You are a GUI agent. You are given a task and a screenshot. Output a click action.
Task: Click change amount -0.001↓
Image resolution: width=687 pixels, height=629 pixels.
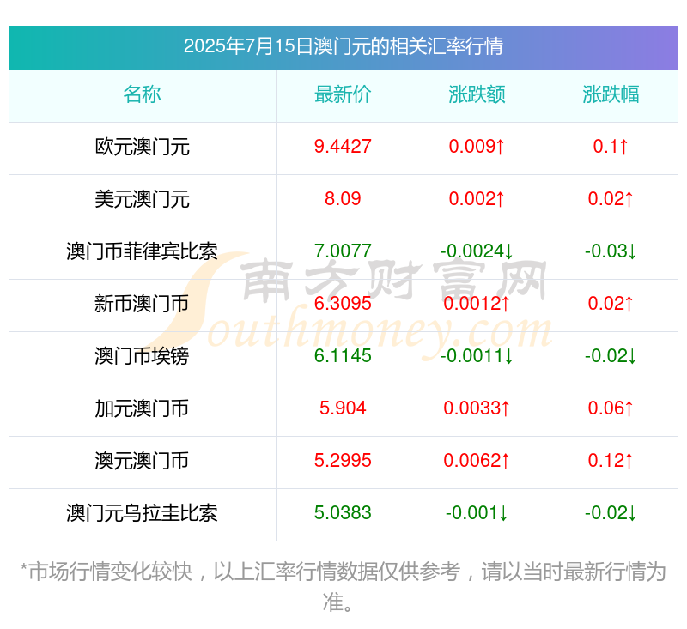(477, 513)
